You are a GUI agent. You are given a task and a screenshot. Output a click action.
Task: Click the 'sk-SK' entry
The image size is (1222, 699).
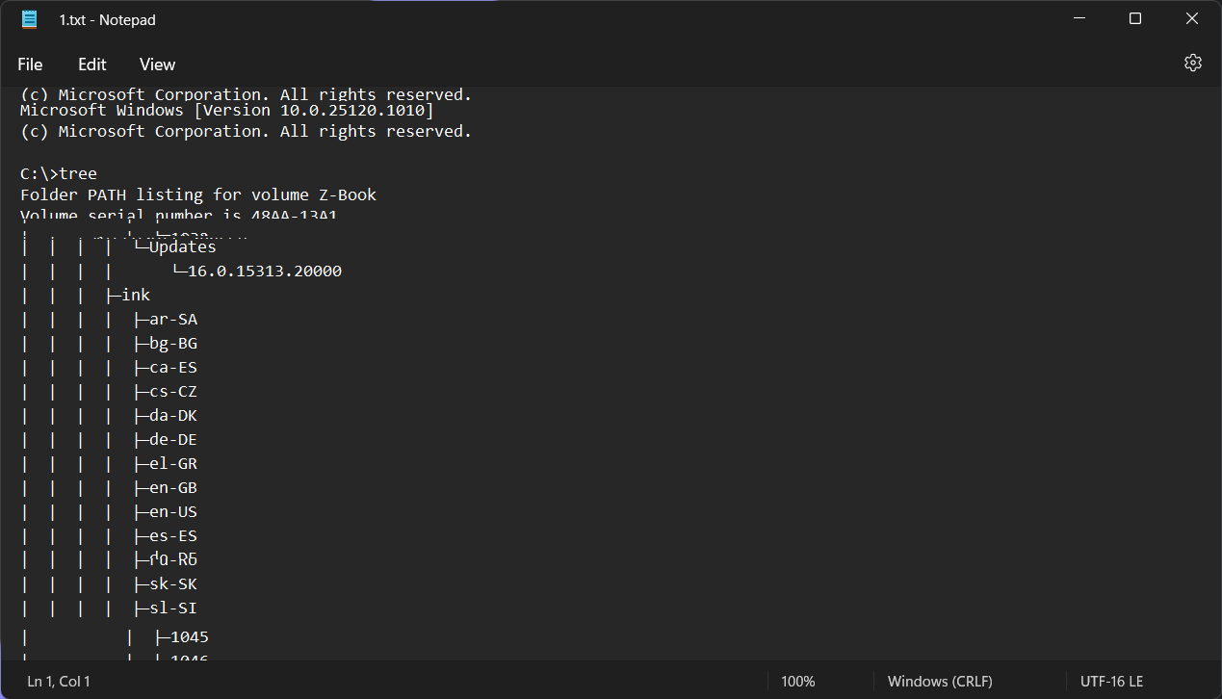173,584
